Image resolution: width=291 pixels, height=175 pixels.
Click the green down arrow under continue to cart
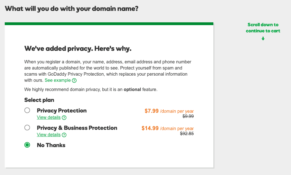pos(263,39)
